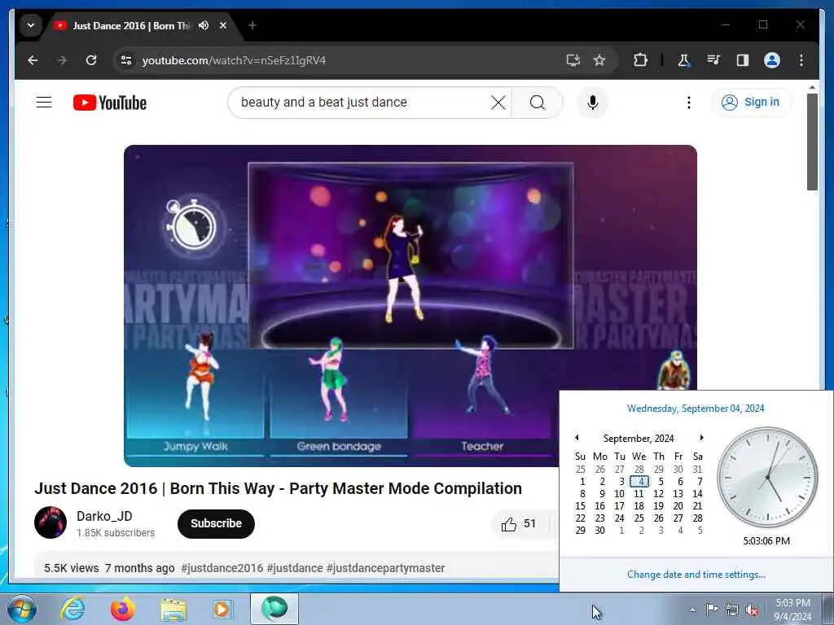Reload the YouTube page
The image size is (834, 625).
(x=91, y=60)
